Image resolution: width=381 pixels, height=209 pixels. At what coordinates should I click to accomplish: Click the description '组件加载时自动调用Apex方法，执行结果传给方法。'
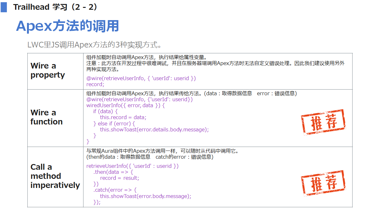pyautogui.click(x=145, y=93)
